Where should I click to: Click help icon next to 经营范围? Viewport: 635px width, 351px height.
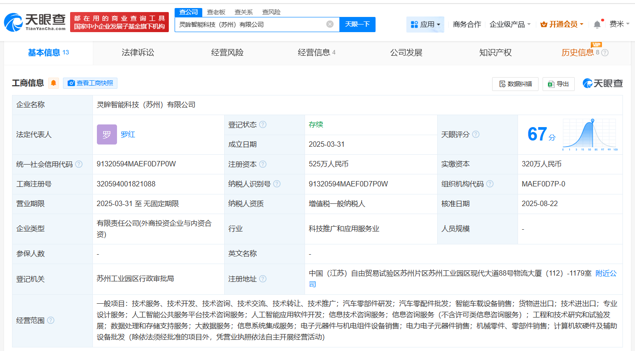pos(51,320)
